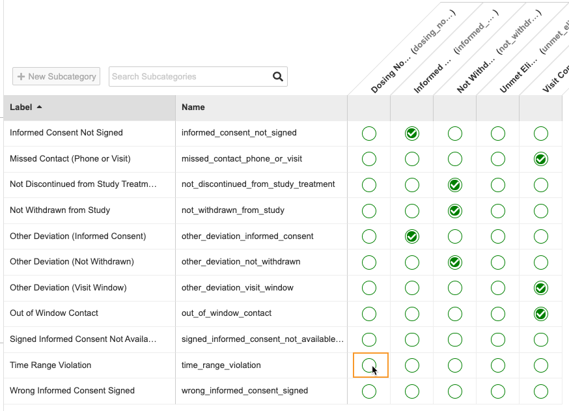
Task: Click the Dosing No rotated column header
Action: tap(397, 65)
